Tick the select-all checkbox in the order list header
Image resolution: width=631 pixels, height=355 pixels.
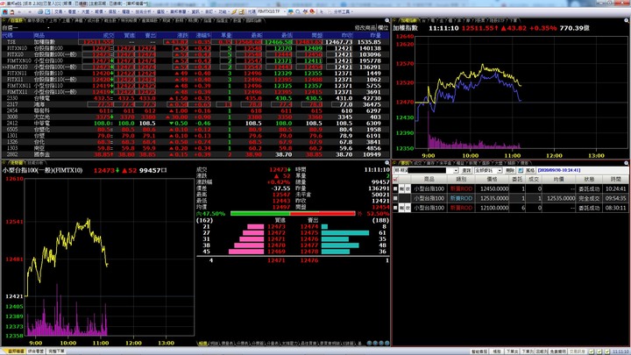[395, 179]
